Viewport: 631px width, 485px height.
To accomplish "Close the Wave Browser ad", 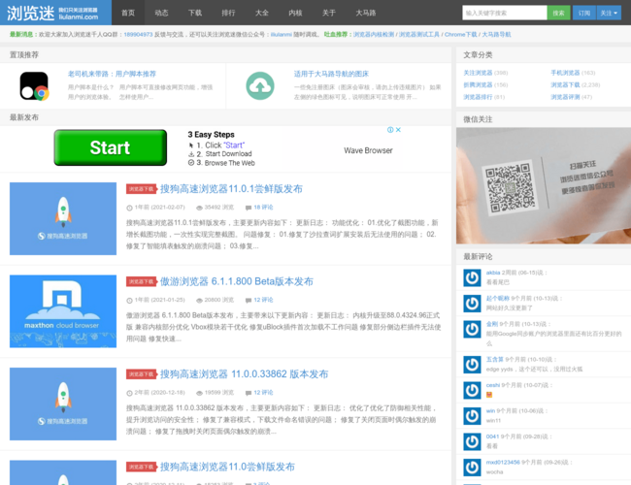I will click(x=398, y=129).
